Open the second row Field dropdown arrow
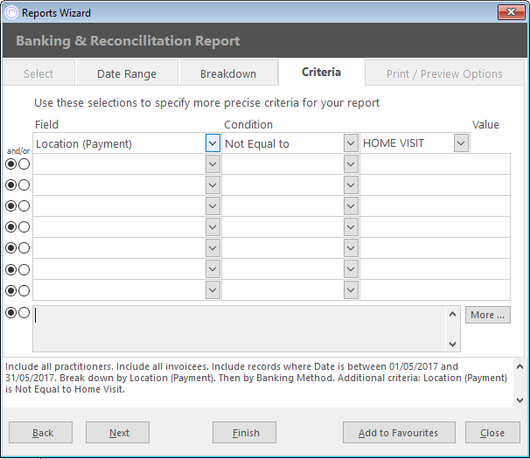Image resolution: width=530 pixels, height=459 pixels. tap(213, 164)
